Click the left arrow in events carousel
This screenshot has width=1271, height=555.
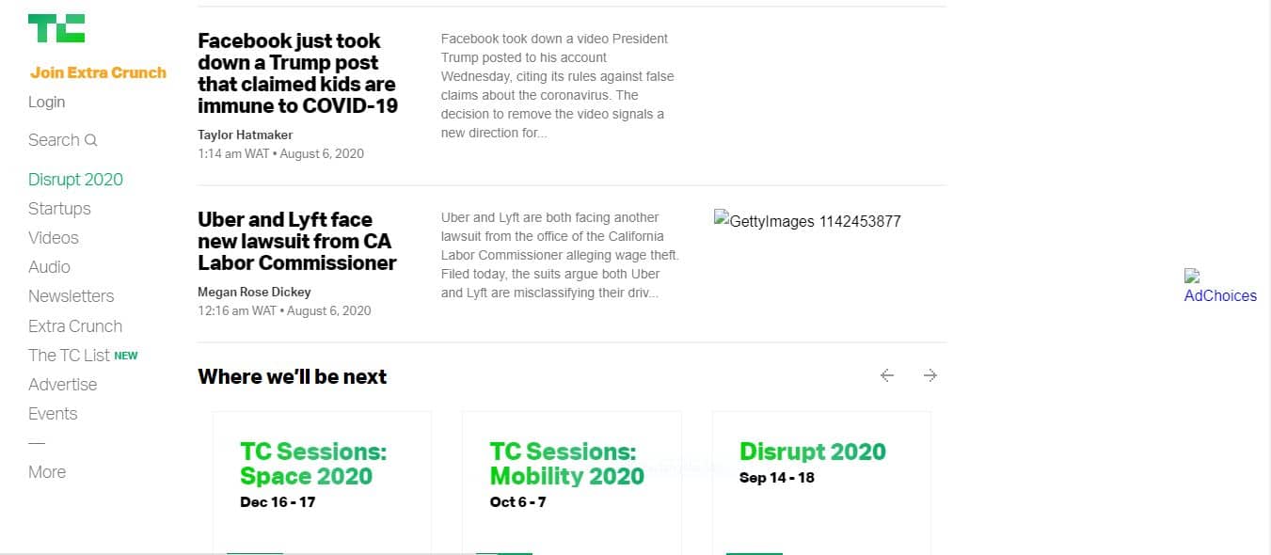[x=886, y=375]
